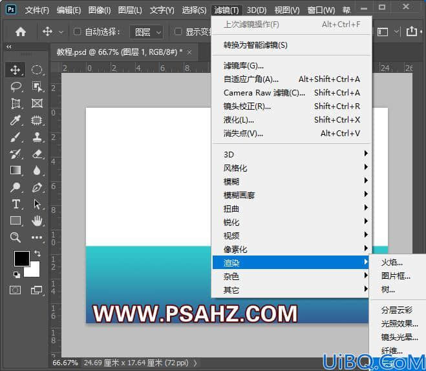Select the Crop tool
Image resolution: width=426 pixels, height=371 pixels.
[x=16, y=104]
